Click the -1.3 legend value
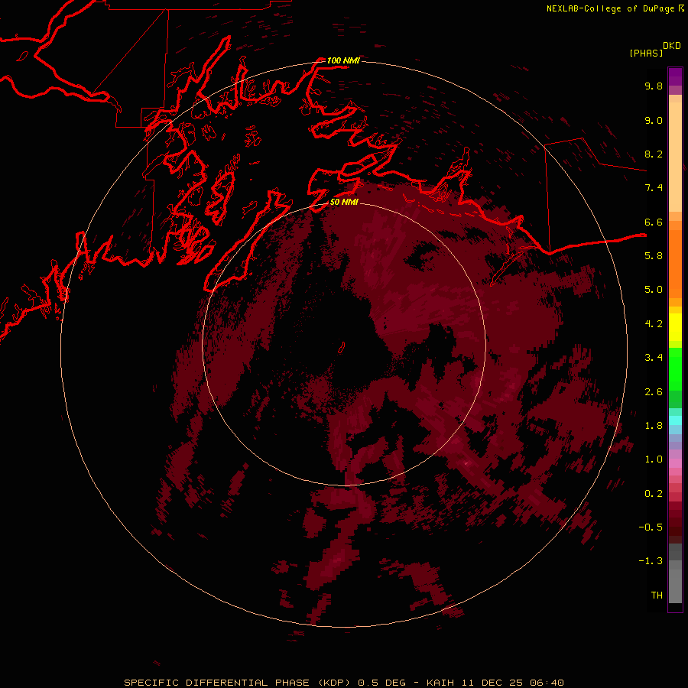The height and width of the screenshot is (688, 688). point(651,561)
